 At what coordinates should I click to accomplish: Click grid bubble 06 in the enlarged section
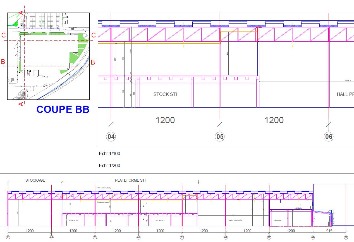click(329, 137)
